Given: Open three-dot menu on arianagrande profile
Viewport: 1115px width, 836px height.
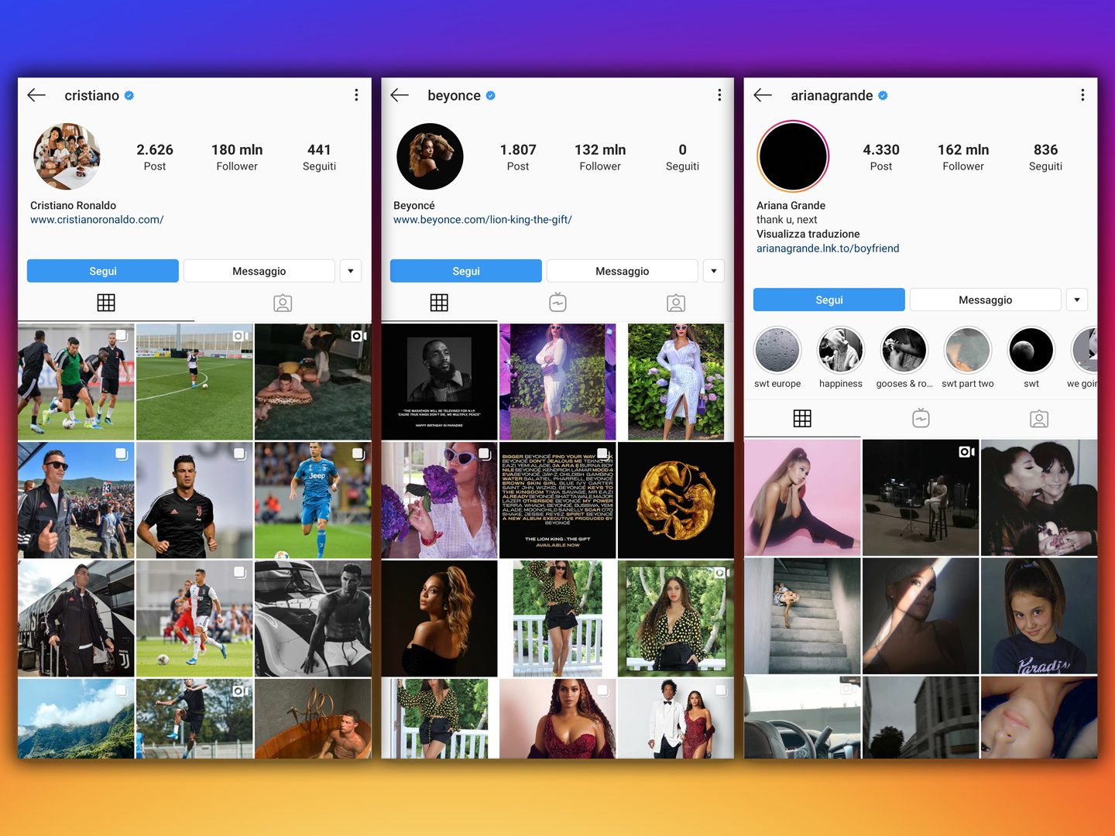Looking at the screenshot, I should tap(1082, 95).
